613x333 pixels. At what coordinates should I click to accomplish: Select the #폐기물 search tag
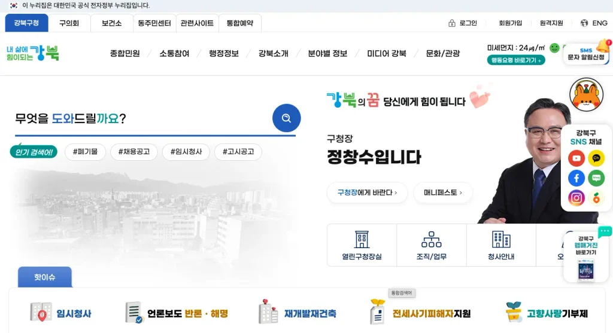85,152
